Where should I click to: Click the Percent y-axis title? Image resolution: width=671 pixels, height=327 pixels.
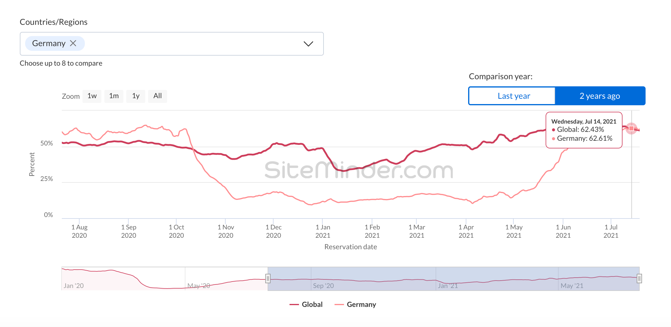(32, 164)
